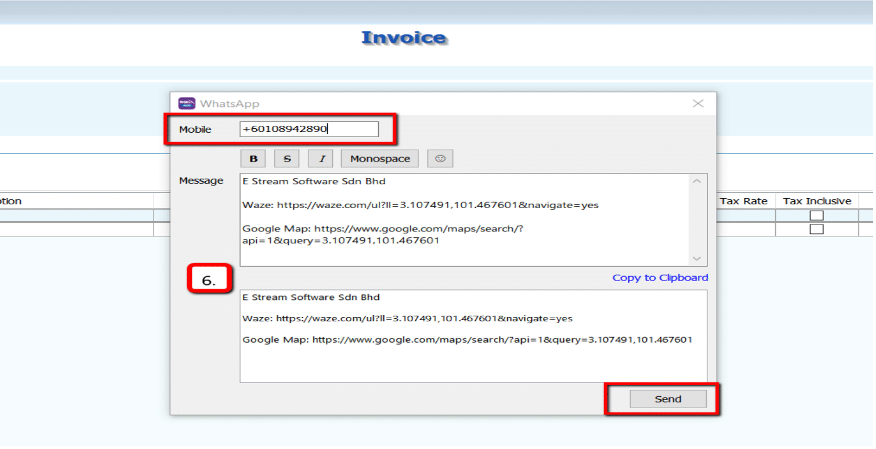Focus the Mobile number field
The image size is (876, 449).
308,130
